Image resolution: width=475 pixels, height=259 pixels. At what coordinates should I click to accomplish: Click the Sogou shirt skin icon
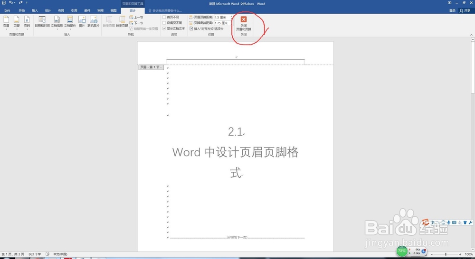[465, 222]
